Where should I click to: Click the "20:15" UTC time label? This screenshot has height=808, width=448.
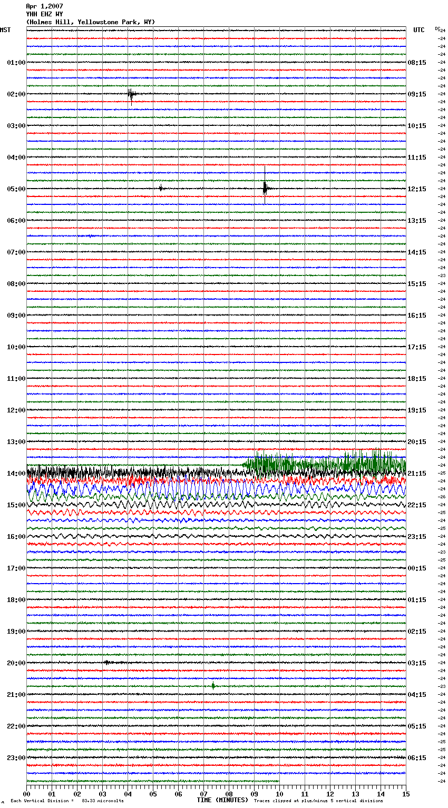tap(417, 442)
